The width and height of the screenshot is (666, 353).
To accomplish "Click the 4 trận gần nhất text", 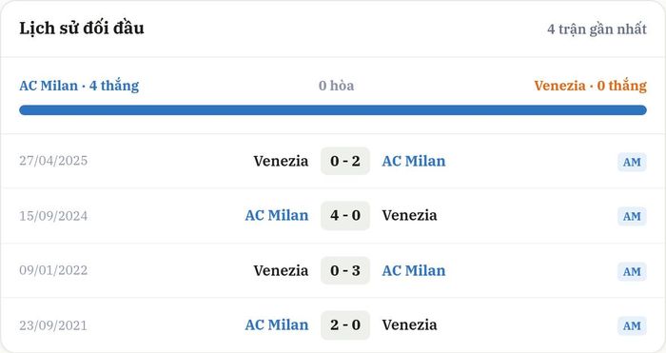I will (597, 29).
